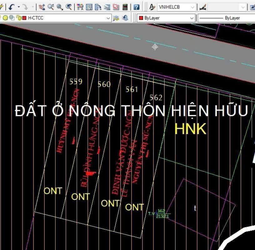Open the undo history dropdown arrow

coord(19,7)
